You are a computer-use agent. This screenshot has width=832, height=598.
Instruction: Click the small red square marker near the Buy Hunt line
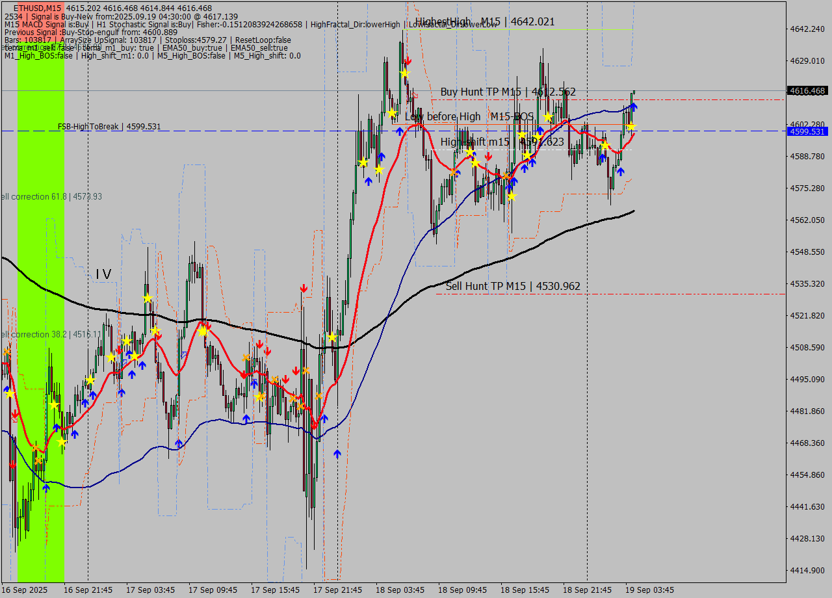(415, 95)
